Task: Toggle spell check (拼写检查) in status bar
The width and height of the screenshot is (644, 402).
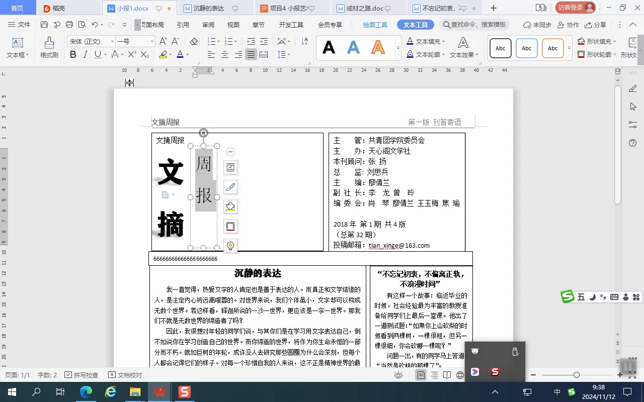Action: [81, 375]
